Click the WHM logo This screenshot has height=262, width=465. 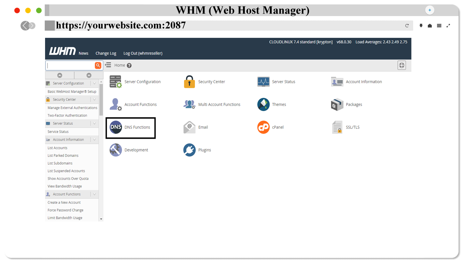tap(62, 51)
